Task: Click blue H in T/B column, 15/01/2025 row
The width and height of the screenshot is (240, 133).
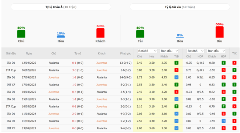Action: pos(176,99)
